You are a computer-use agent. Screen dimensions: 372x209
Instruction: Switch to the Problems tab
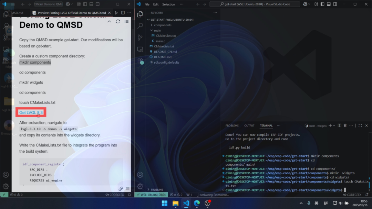pyautogui.click(x=232, y=126)
